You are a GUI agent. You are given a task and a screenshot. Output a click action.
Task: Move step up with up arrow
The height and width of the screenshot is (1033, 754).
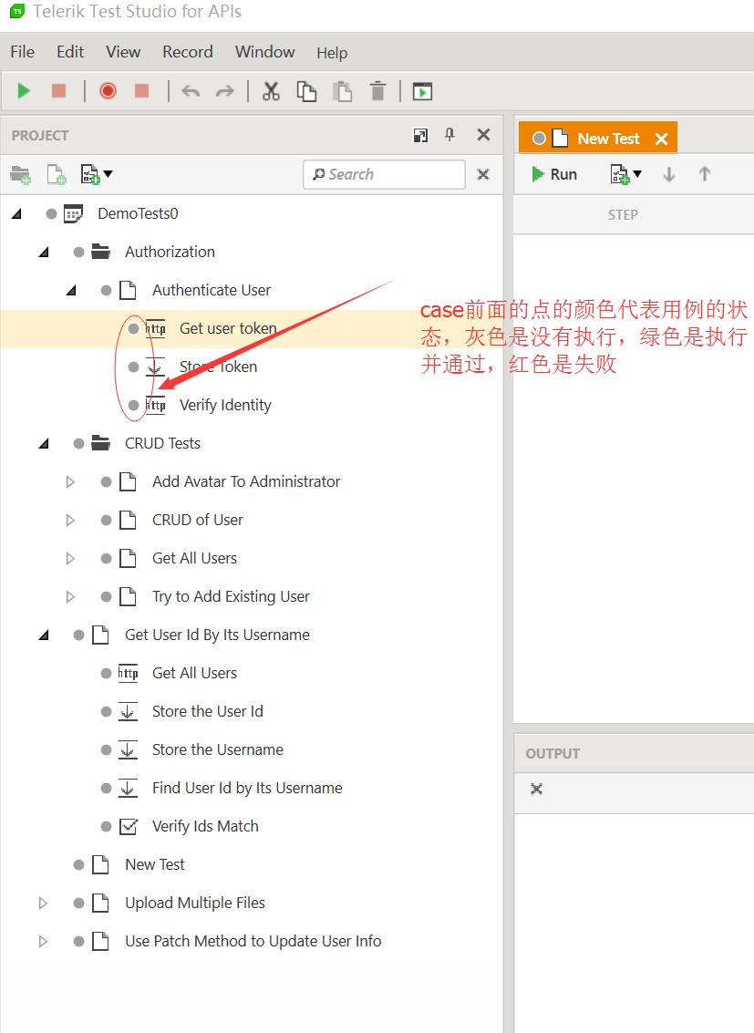[x=705, y=174]
